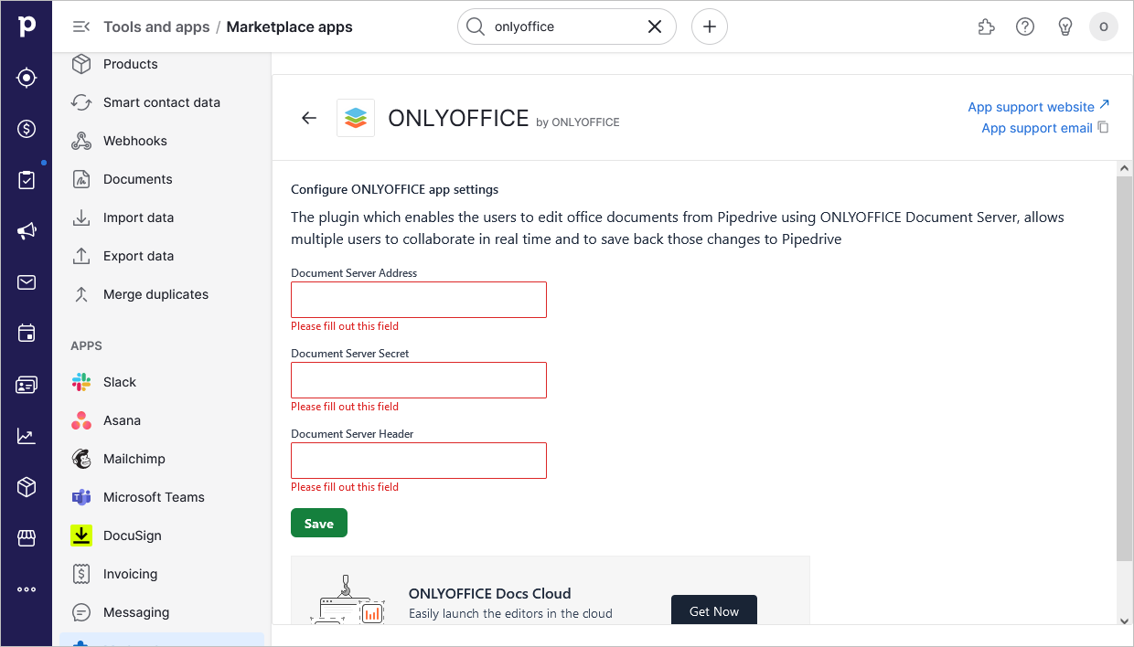Copy the app support email address
This screenshot has height=647, width=1134.
pyautogui.click(x=1103, y=128)
